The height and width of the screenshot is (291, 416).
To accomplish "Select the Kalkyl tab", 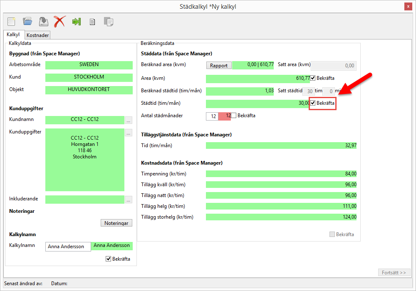I will tap(13, 35).
